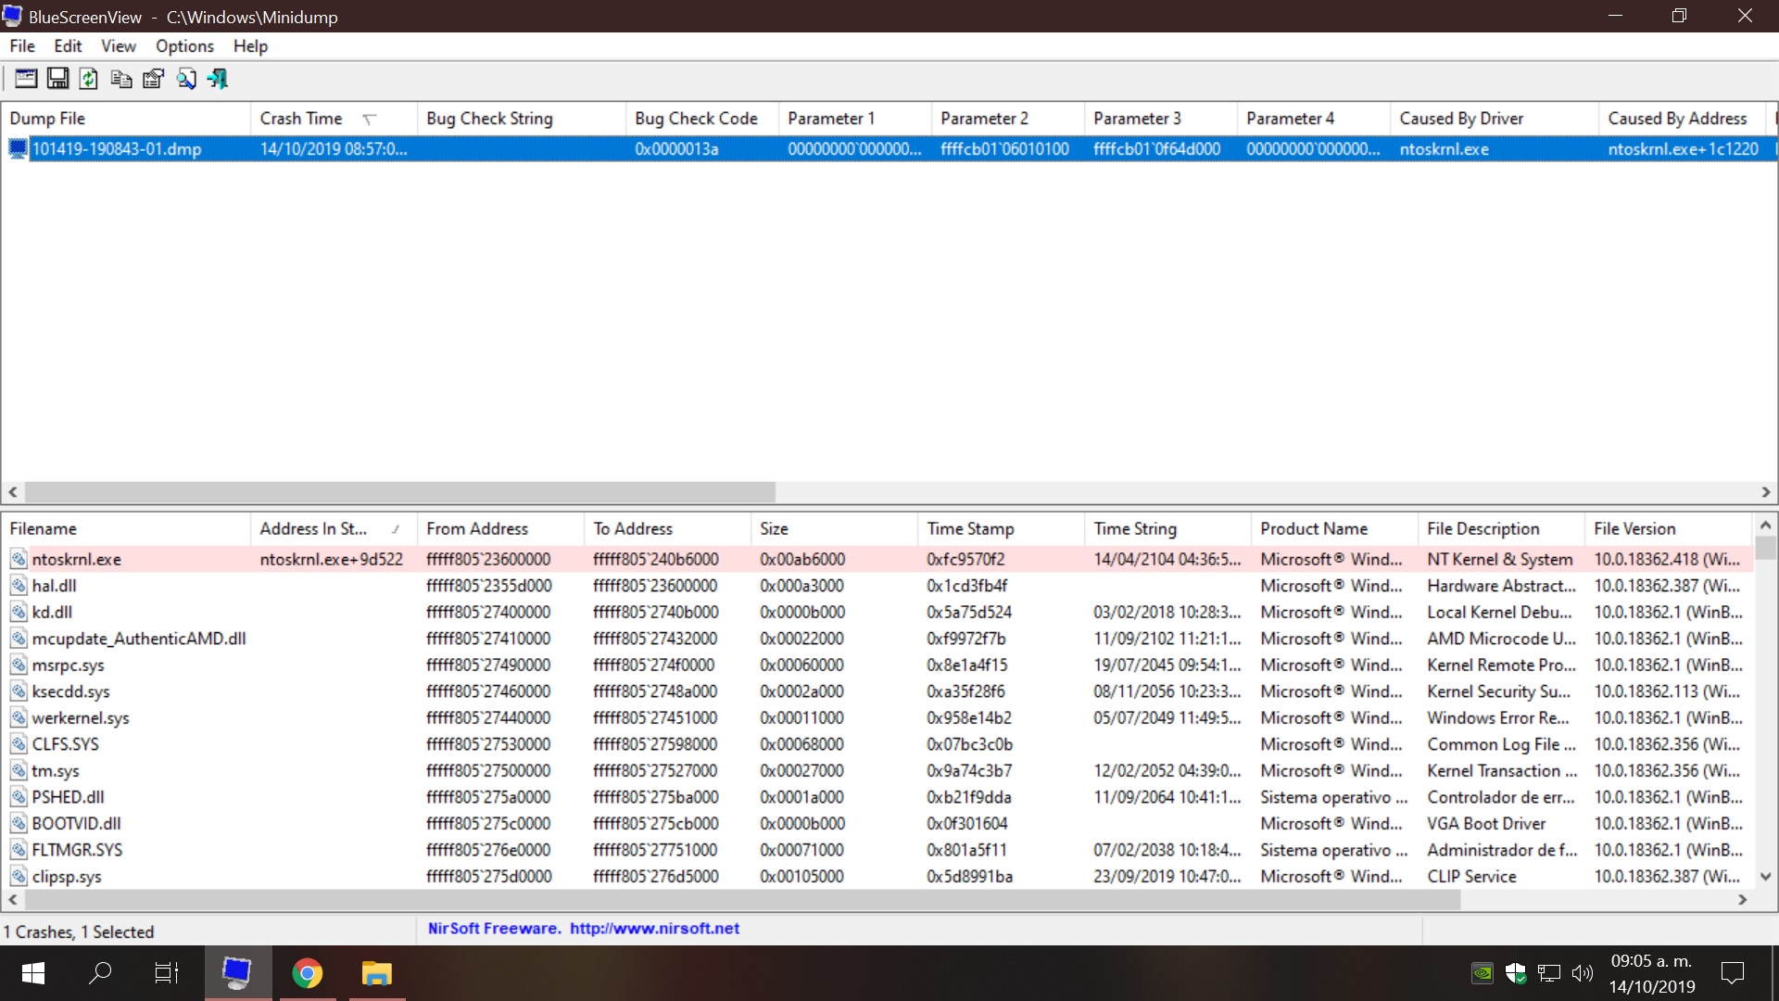Screen dimensions: 1779x1001
Task: Click the Filename column header
Action: point(44,529)
